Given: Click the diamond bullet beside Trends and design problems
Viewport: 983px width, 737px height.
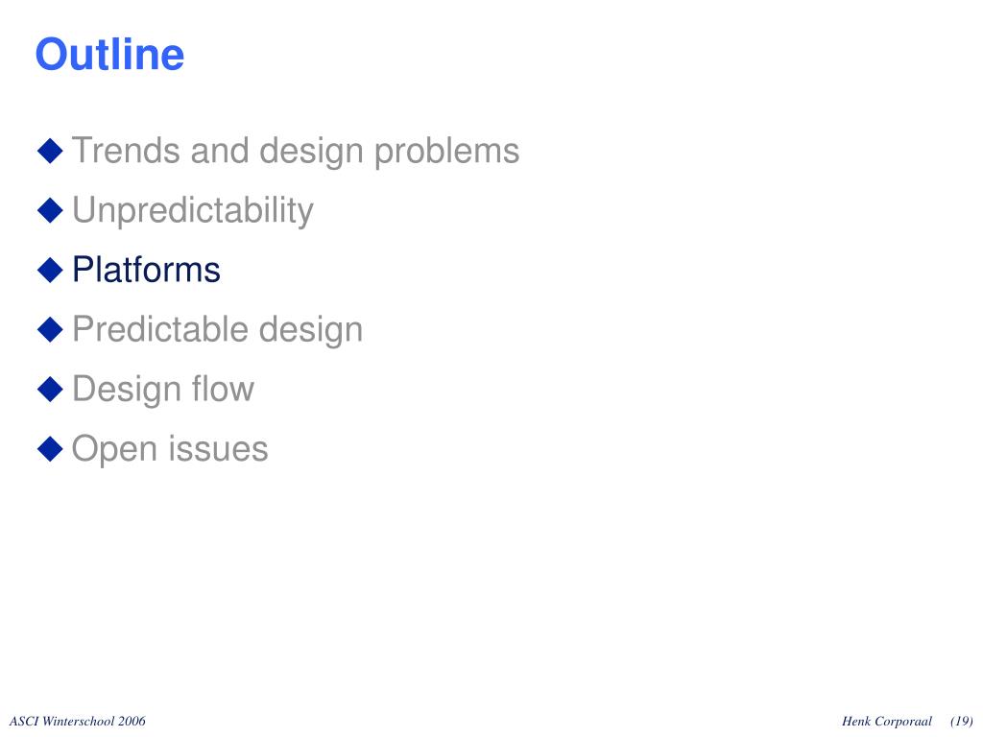Looking at the screenshot, I should pyautogui.click(x=50, y=151).
